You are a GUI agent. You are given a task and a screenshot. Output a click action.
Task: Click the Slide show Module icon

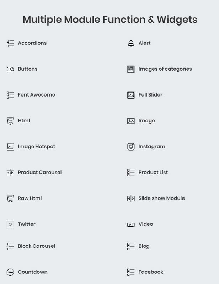pyautogui.click(x=131, y=198)
